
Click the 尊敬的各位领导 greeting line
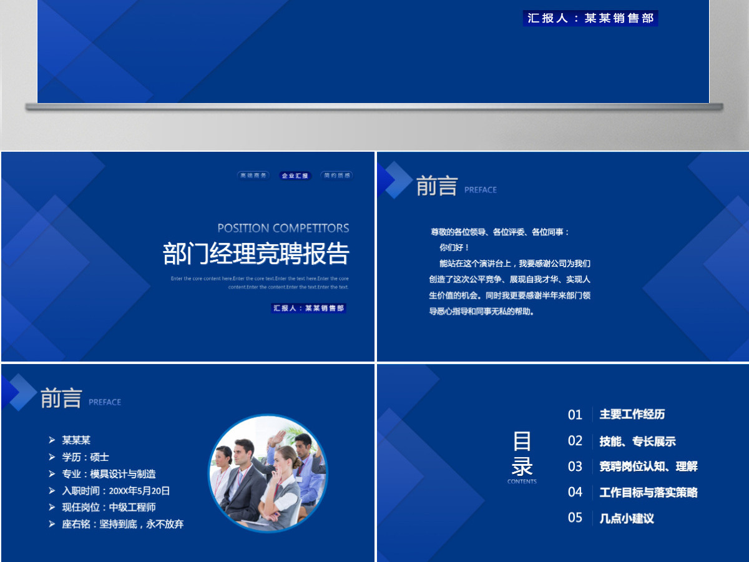(x=500, y=232)
